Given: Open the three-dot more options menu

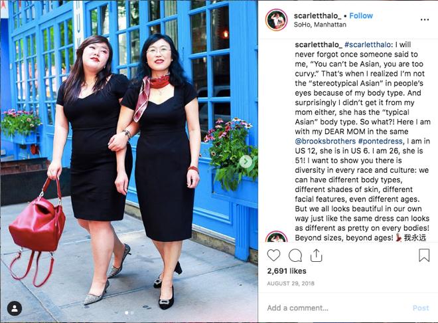Looking at the screenshot, I should point(424,19).
